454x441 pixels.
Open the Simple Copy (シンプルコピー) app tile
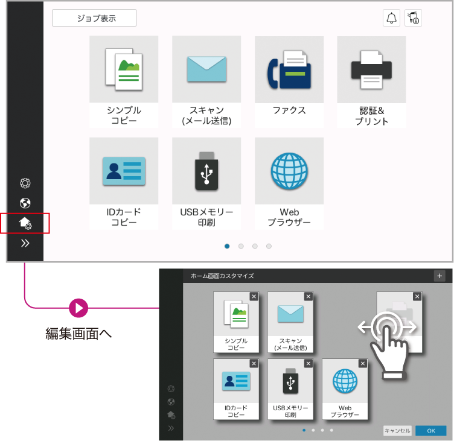(x=124, y=81)
